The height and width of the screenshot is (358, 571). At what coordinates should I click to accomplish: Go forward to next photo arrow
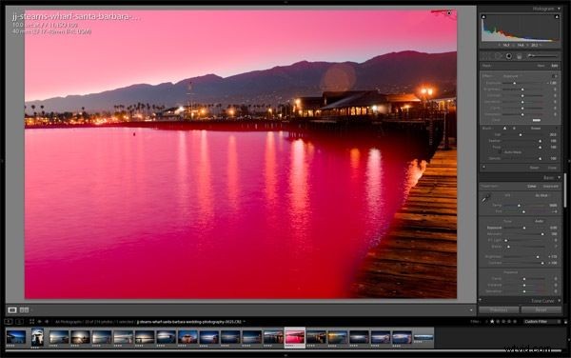click(47, 322)
